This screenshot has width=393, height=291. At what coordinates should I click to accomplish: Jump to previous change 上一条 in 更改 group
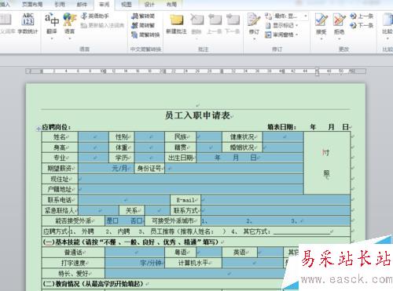pos(362,16)
